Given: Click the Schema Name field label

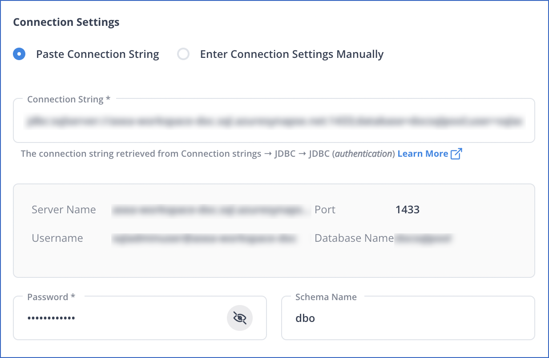Looking at the screenshot, I should tap(326, 297).
